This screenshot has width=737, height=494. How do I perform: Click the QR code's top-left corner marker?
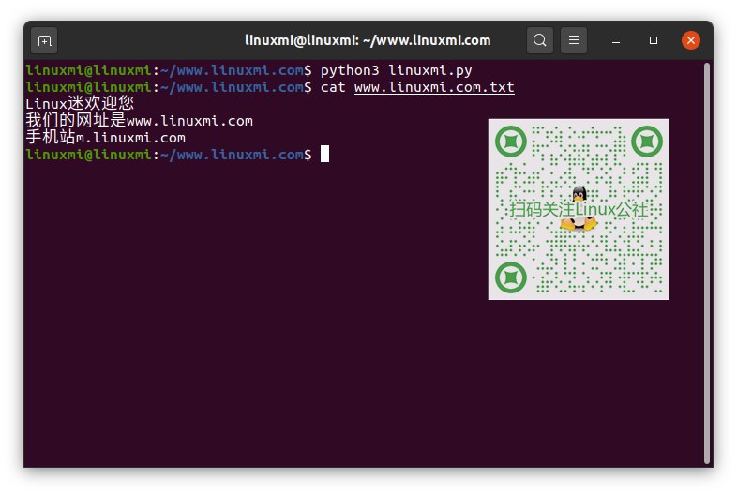(x=511, y=142)
